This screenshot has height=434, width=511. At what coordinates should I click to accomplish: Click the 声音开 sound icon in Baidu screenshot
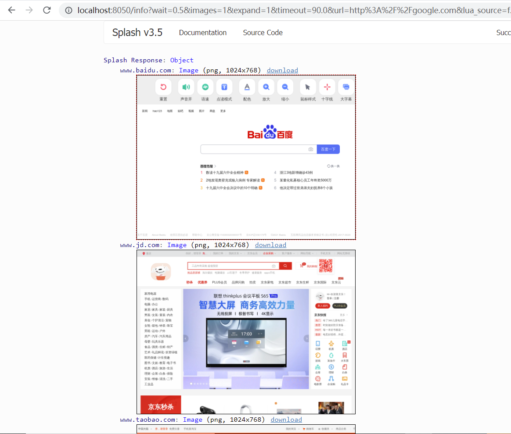[x=186, y=87]
